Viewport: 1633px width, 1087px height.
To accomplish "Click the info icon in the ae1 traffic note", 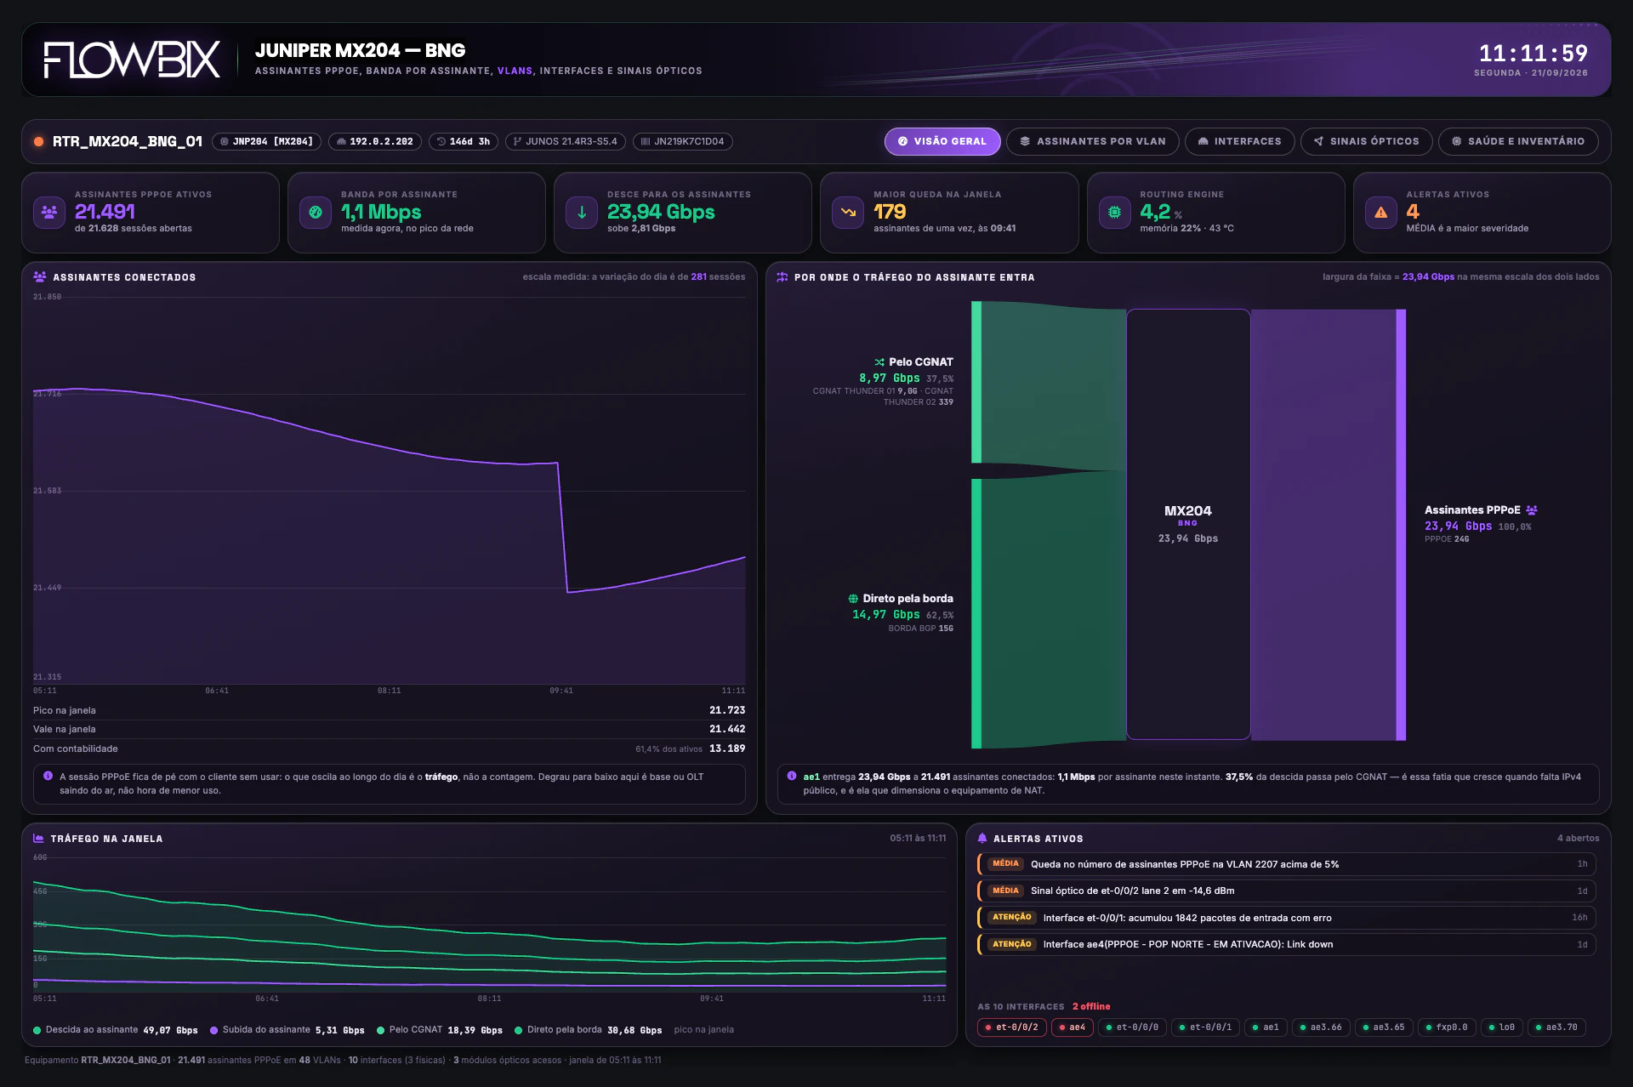I will point(792,776).
